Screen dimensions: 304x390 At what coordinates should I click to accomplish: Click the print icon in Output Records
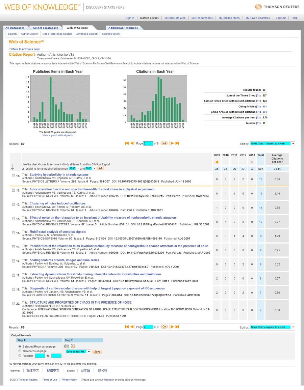pyautogui.click(x=67, y=346)
